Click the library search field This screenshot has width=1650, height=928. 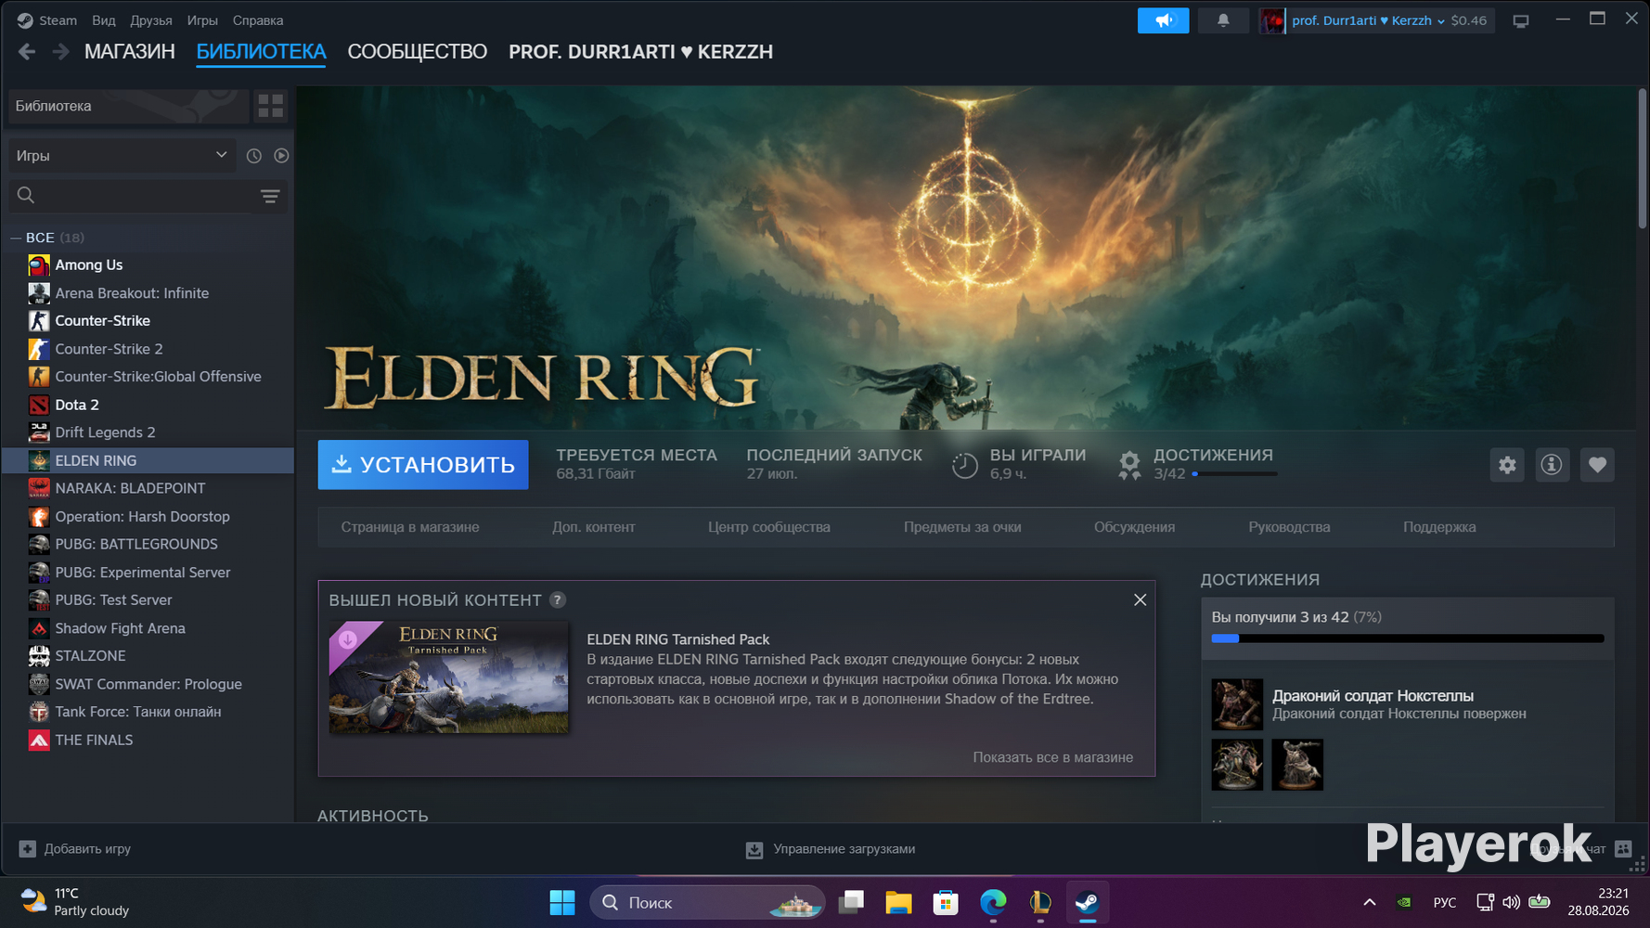(x=135, y=196)
